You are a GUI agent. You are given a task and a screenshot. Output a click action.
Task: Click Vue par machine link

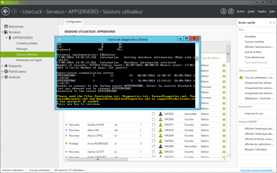(x=254, y=42)
